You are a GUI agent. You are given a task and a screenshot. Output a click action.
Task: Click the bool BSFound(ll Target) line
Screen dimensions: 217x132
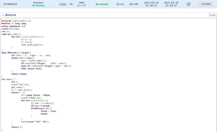(16, 53)
